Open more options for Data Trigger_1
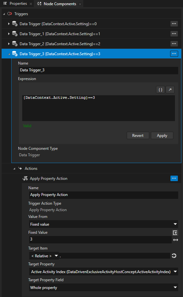The image size is (183, 297). pos(174,34)
